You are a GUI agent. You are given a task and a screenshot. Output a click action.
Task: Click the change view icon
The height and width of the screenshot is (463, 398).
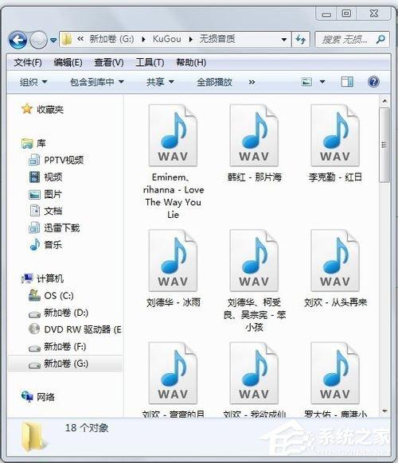306,81
